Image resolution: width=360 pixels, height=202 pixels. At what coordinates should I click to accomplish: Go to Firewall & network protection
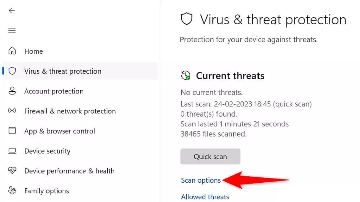coord(70,111)
